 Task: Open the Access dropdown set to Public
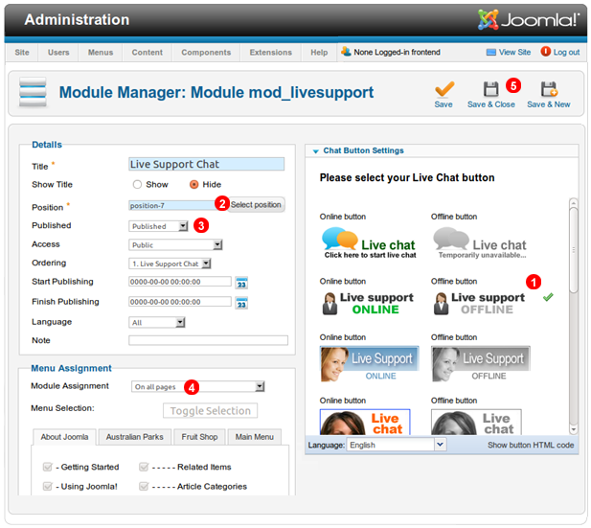(x=175, y=245)
